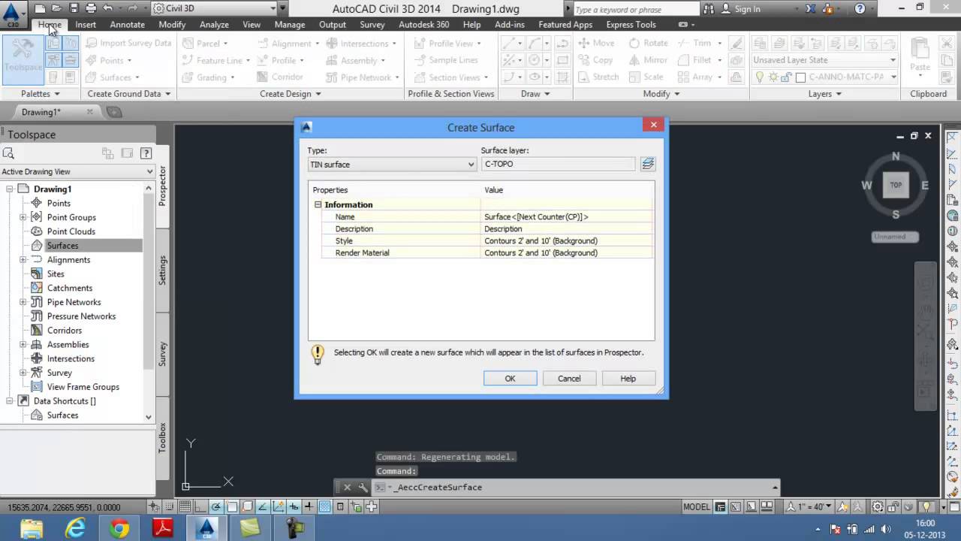
Task: Expand the Point Groups tree node
Action: point(23,217)
